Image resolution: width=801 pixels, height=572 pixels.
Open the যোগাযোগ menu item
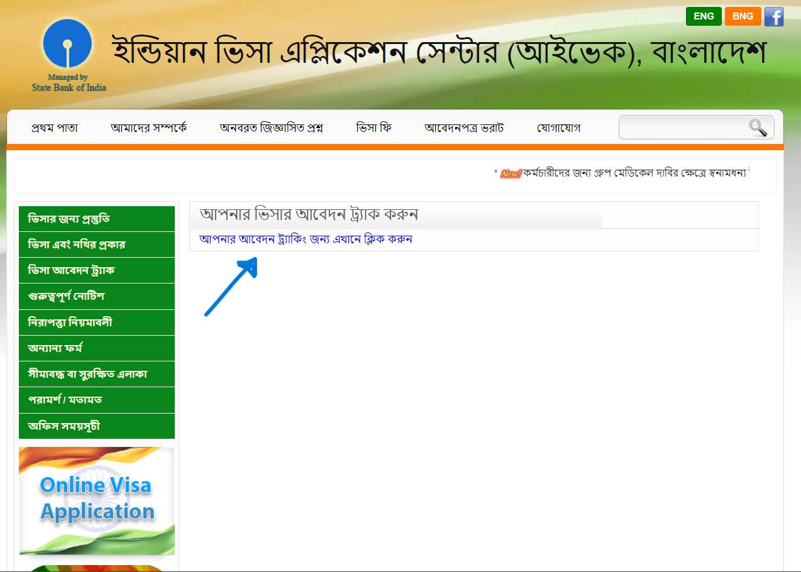coord(558,128)
